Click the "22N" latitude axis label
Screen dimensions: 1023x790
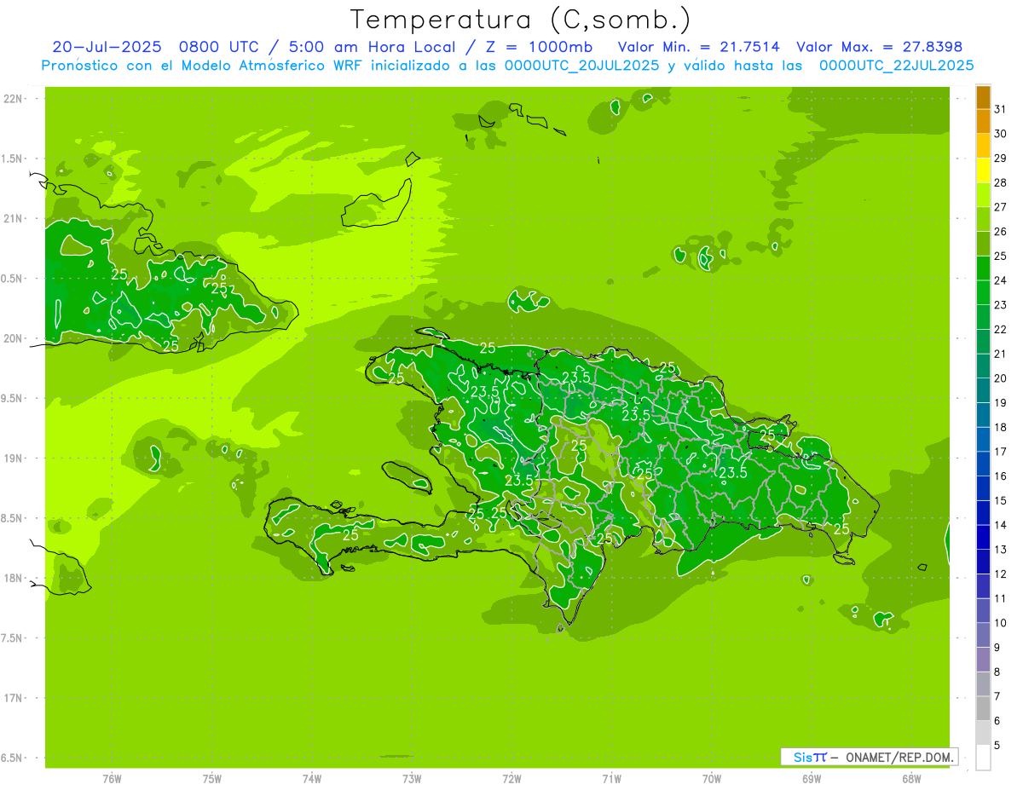pos(14,99)
